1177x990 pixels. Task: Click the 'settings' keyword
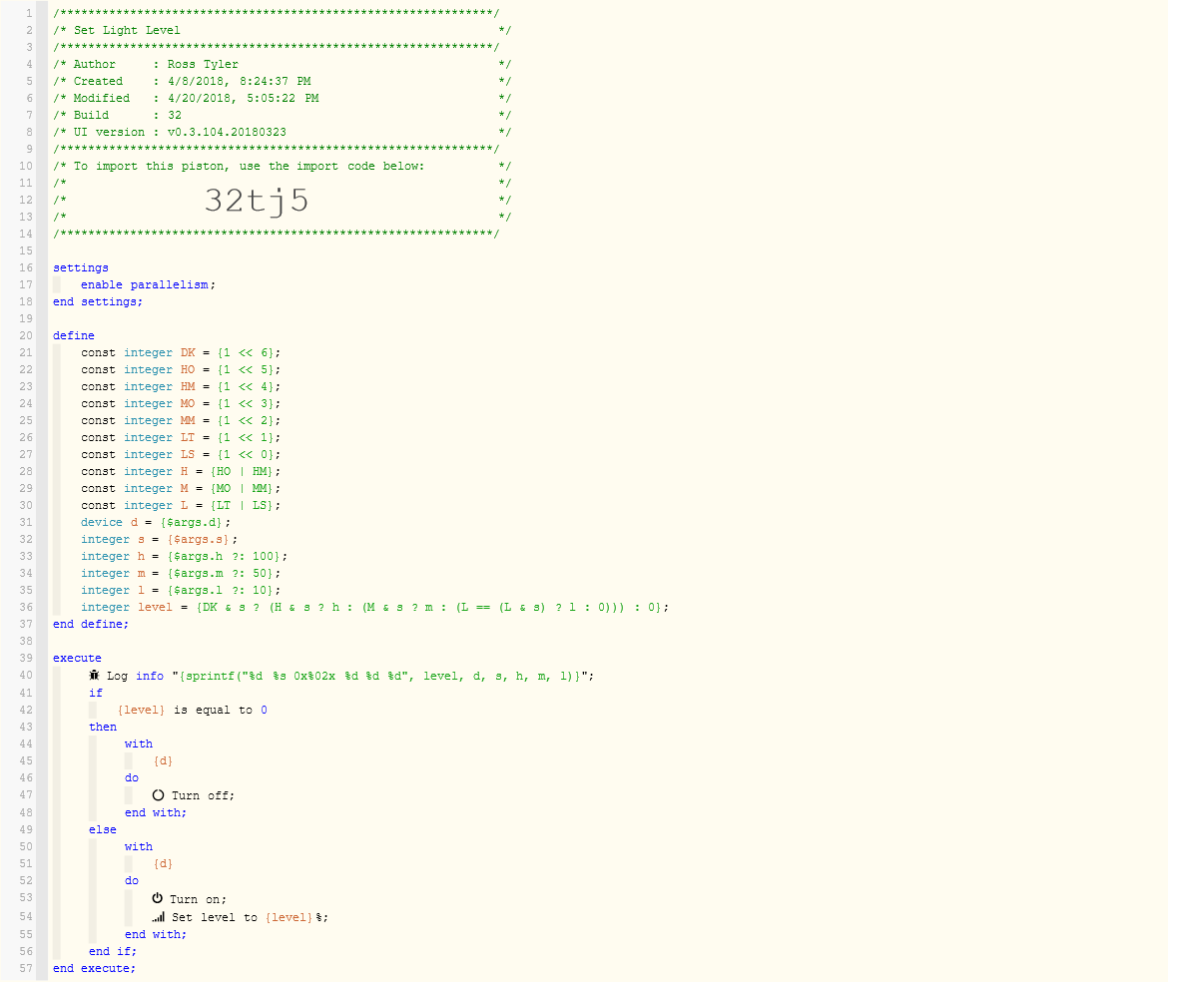pyautogui.click(x=80, y=267)
